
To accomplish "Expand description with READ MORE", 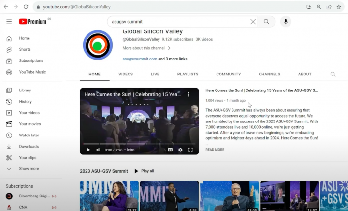I will point(215,150).
